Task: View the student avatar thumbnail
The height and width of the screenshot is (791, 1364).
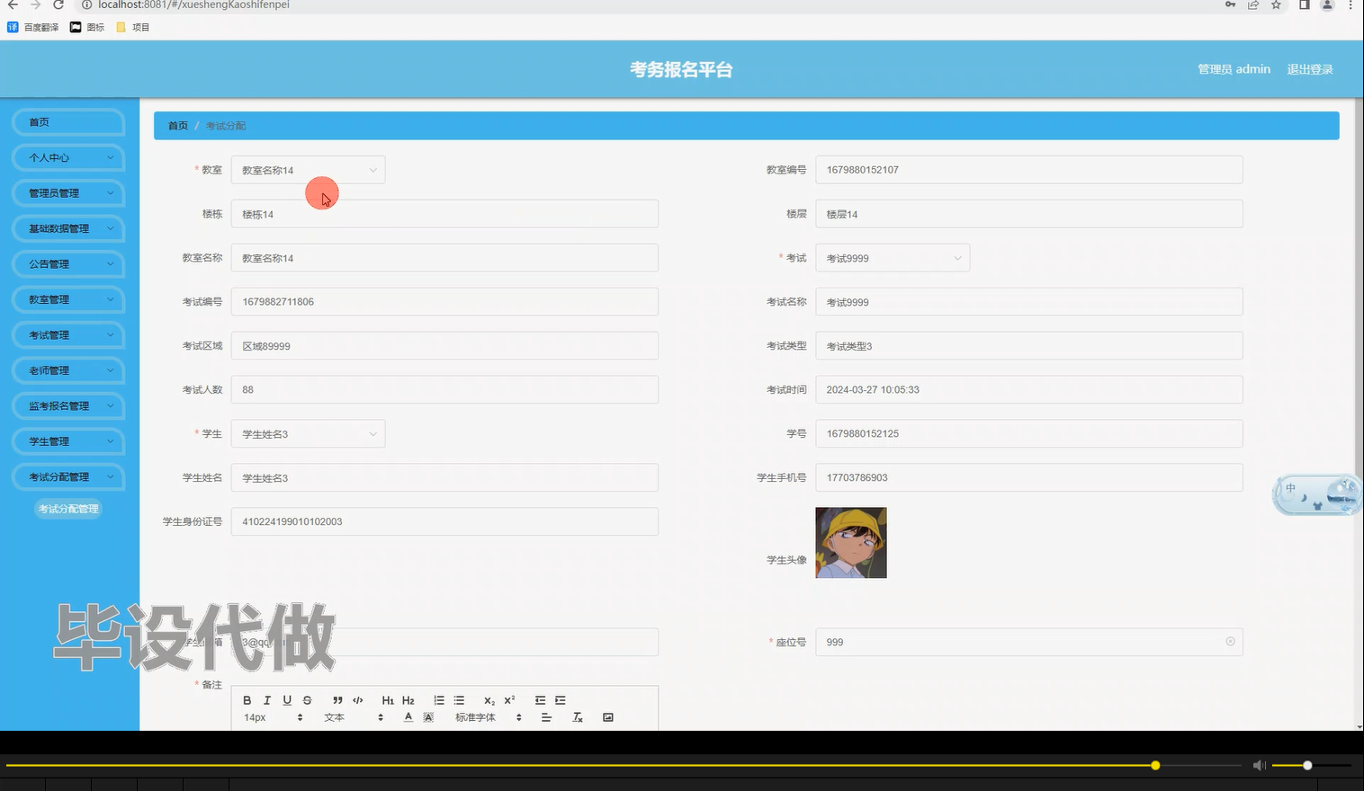Action: click(x=849, y=542)
